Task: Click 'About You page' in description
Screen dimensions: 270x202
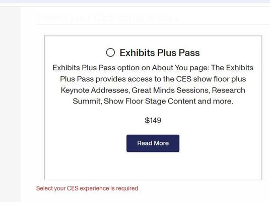Action: pyautogui.click(x=180, y=68)
